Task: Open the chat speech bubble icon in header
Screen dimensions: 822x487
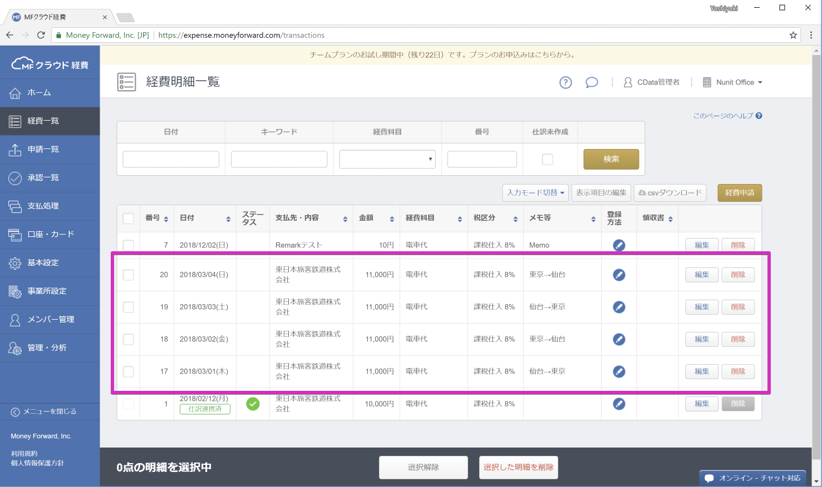Action: tap(592, 82)
